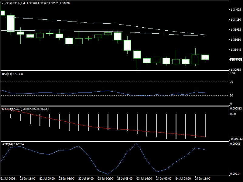Click the 24 Jul 08:00 time label
The height and width of the screenshot is (182, 243).
pos(183,178)
